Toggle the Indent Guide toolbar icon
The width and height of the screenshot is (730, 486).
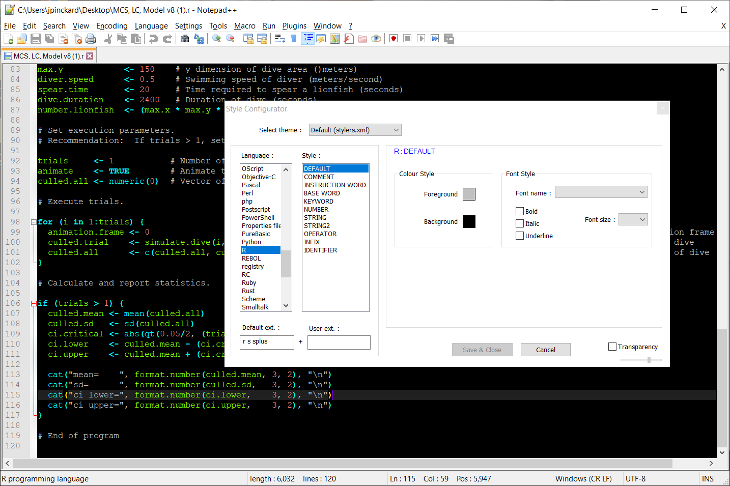tap(307, 39)
